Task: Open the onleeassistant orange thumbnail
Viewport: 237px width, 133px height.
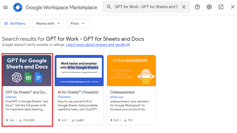Action: 131,71
